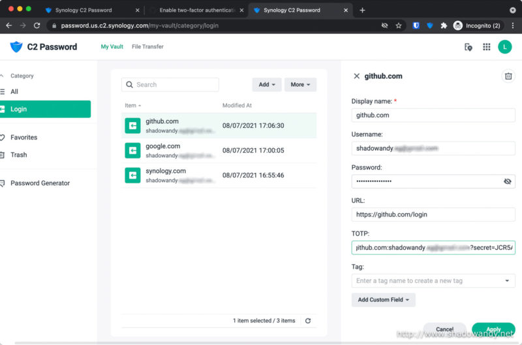Image resolution: width=522 pixels, height=345 pixels.
Task: Click the Incognito profile indicator
Action: 477,25
